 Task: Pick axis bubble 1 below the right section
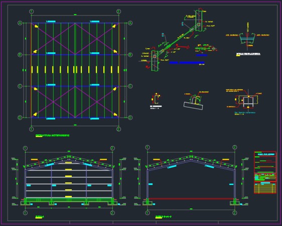click(148, 213)
